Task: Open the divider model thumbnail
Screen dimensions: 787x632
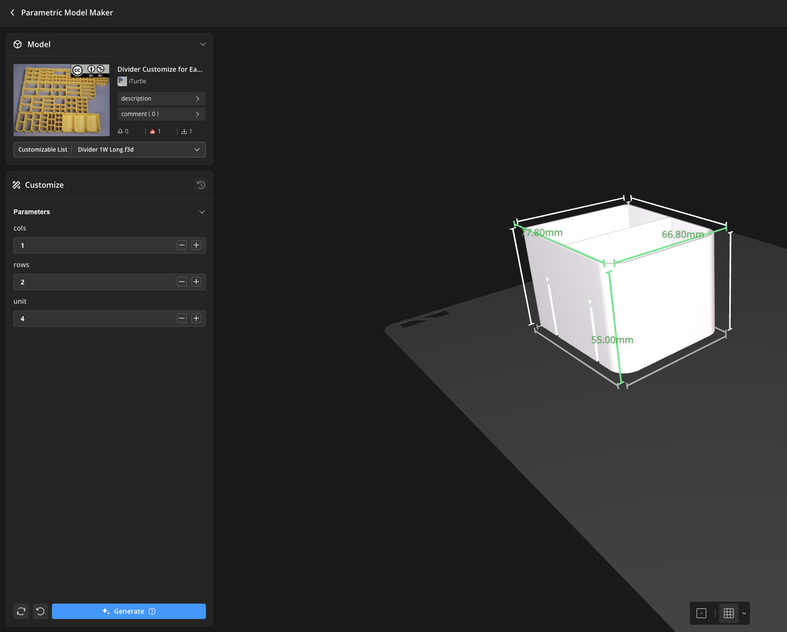Action: [x=62, y=100]
